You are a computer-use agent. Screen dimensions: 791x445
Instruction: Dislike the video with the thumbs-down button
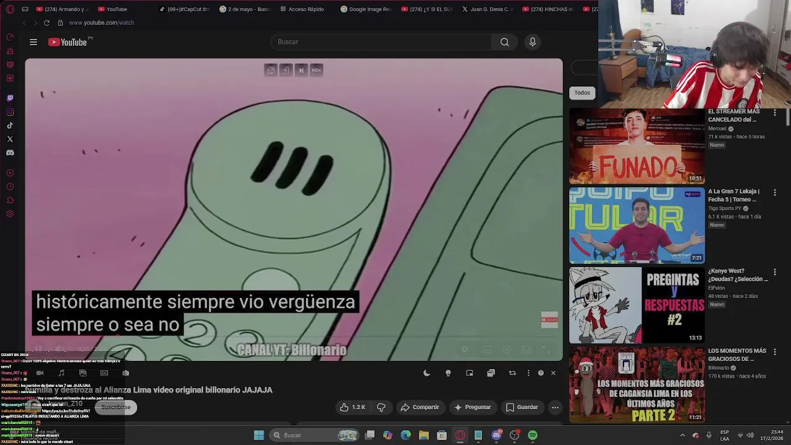click(x=381, y=407)
